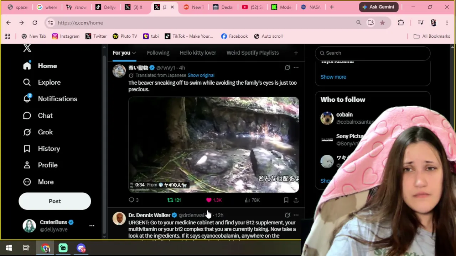Click Show original on the beaver post

pyautogui.click(x=201, y=75)
